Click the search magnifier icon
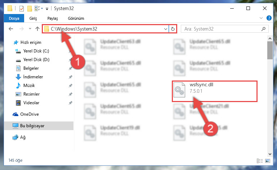Screen dimensions: 277x170 [x=263, y=29]
